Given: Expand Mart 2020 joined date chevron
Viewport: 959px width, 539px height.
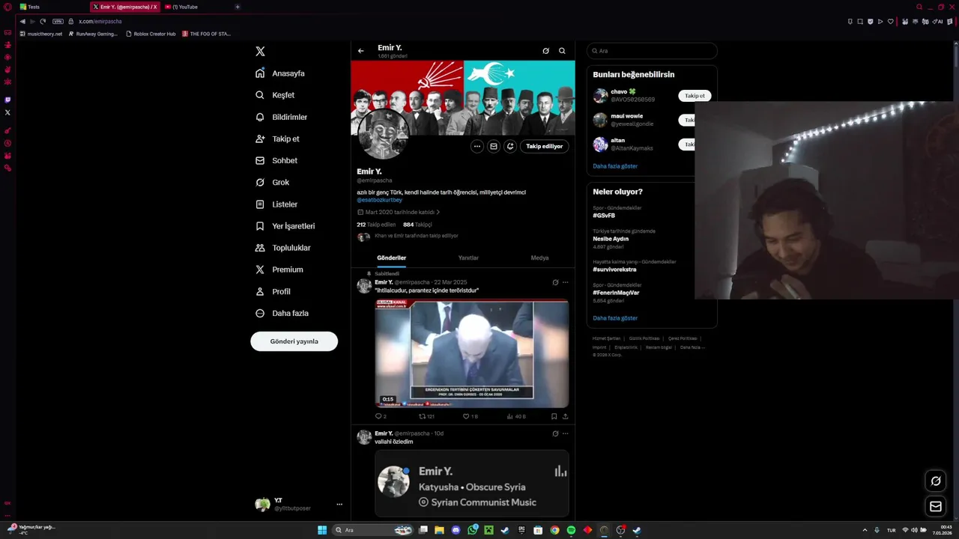Looking at the screenshot, I should (x=438, y=212).
